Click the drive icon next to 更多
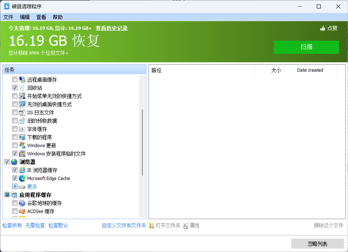This screenshot has height=252, width=348. (22, 187)
